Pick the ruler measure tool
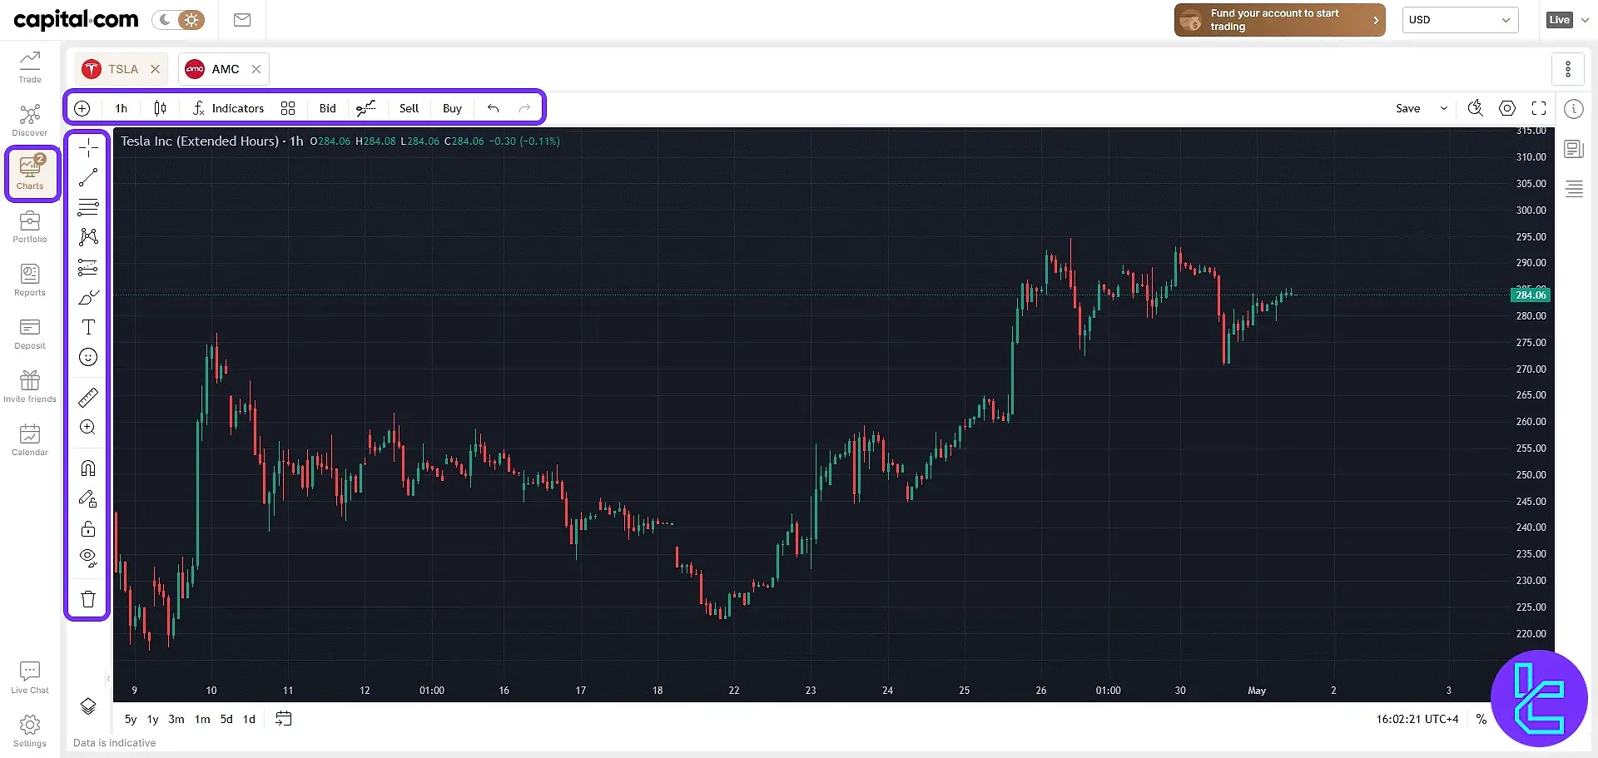 (x=88, y=398)
